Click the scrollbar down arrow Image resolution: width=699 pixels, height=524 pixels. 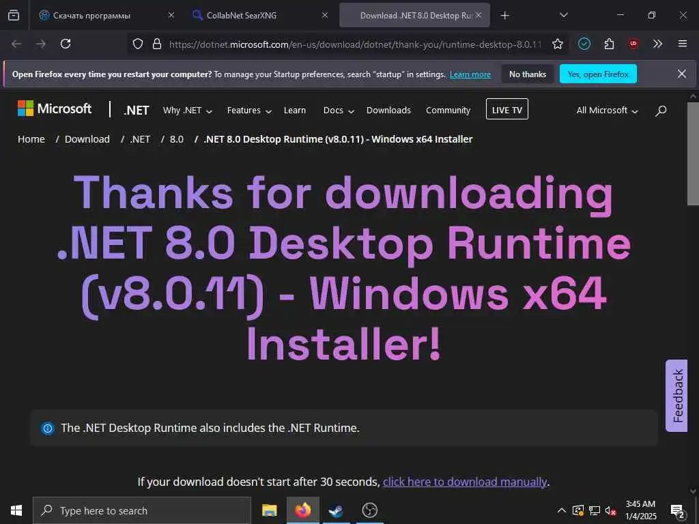(x=694, y=491)
